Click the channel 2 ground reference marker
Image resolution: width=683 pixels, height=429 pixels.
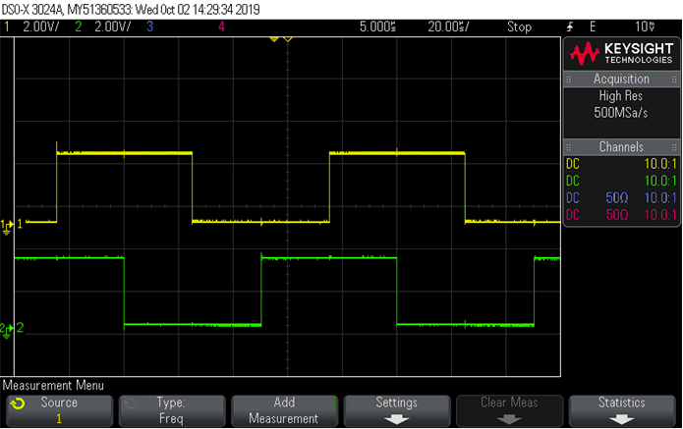(7, 329)
